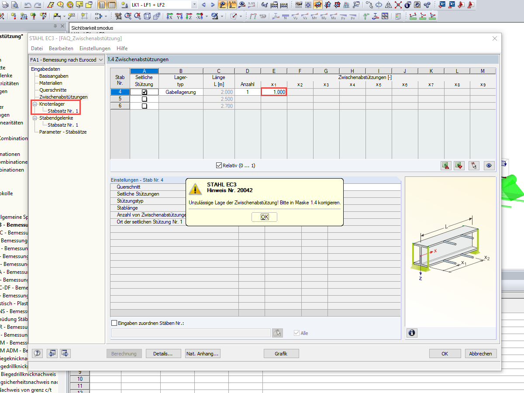Screen dimensions: 524x393
Task: Click the Abbrechen button
Action: (x=481, y=354)
